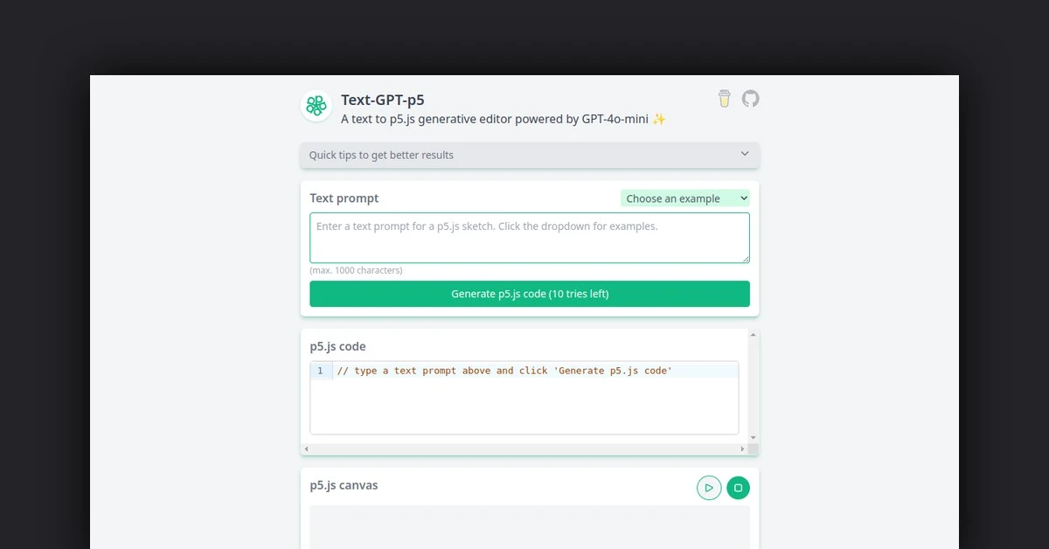
Task: Select line number 1 in the code gutter
Action: point(320,370)
